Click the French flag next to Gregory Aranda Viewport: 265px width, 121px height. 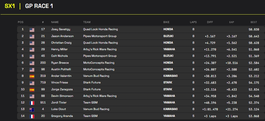pos(32,116)
